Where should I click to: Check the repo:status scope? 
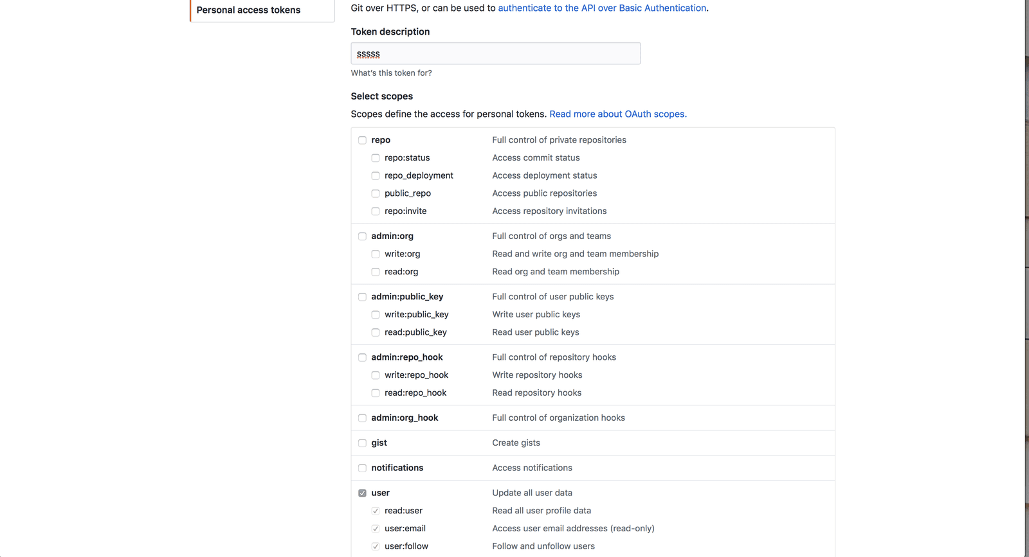376,158
